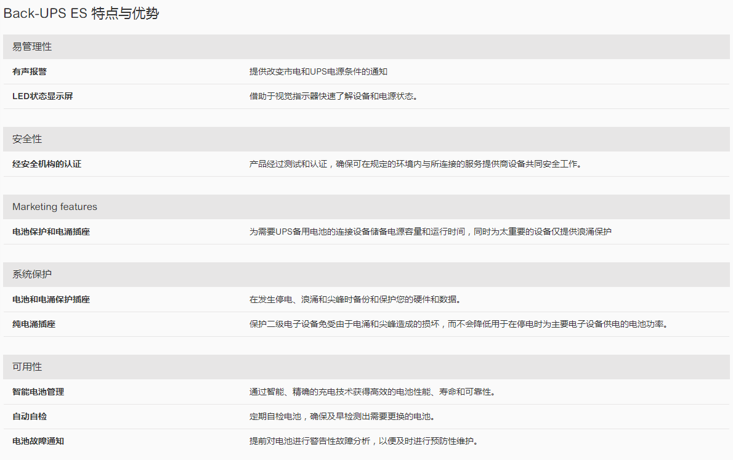Select the 纯电涌插座 feature label
The image size is (733, 460).
34,324
